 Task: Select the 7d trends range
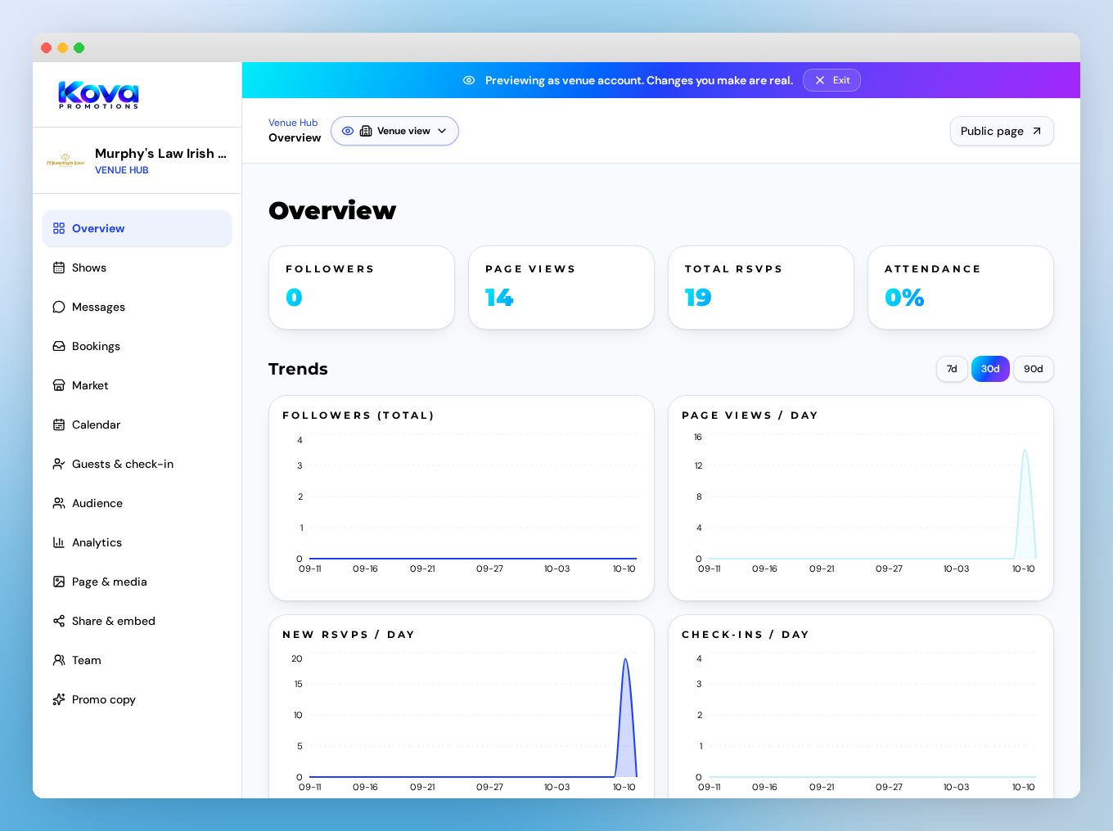pos(952,369)
